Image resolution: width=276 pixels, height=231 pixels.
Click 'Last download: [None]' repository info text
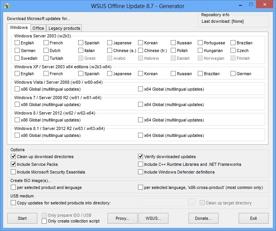pyautogui.click(x=222, y=22)
